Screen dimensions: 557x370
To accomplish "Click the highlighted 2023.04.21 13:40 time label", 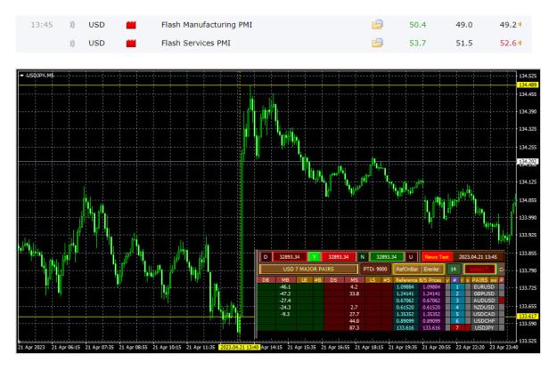I will pos(240,347).
